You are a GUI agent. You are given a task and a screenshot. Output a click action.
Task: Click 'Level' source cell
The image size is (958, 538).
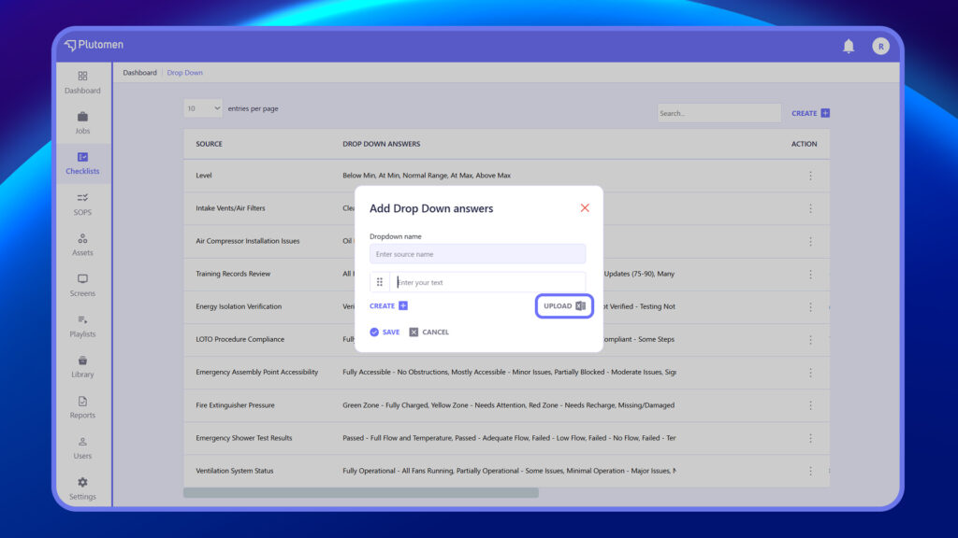203,175
